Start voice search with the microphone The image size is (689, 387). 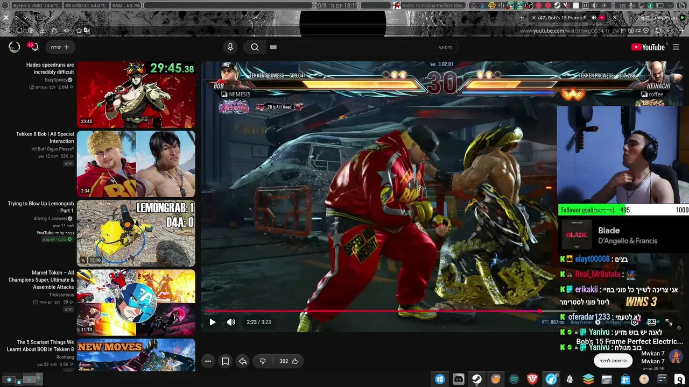230,47
